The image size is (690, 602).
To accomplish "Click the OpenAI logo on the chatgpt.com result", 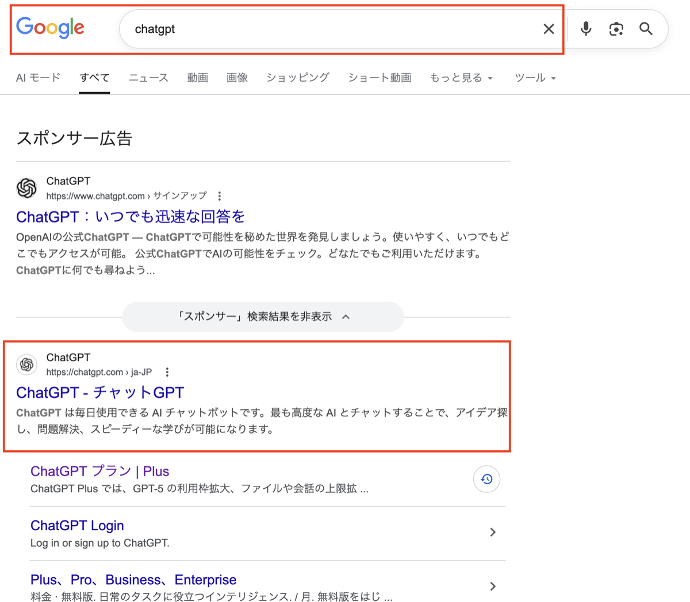I will 26,365.
